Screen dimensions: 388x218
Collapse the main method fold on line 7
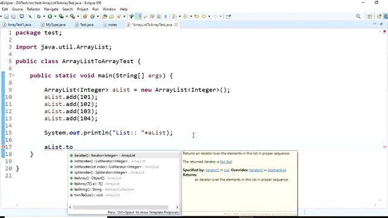(13, 75)
